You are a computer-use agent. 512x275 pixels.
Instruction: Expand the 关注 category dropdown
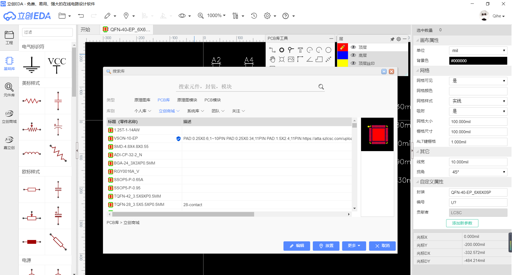click(x=238, y=111)
